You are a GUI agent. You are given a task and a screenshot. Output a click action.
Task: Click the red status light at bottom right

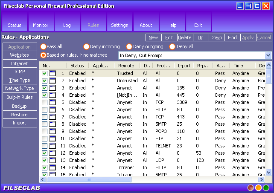(251, 187)
